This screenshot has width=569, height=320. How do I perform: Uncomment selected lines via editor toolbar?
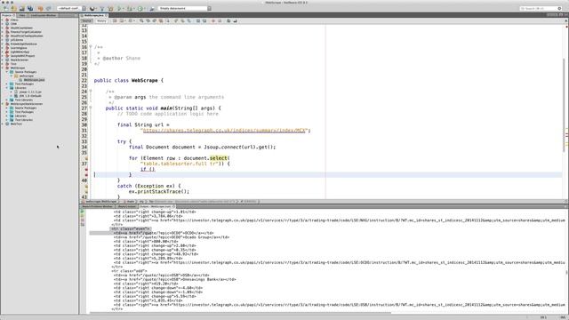(x=235, y=21)
